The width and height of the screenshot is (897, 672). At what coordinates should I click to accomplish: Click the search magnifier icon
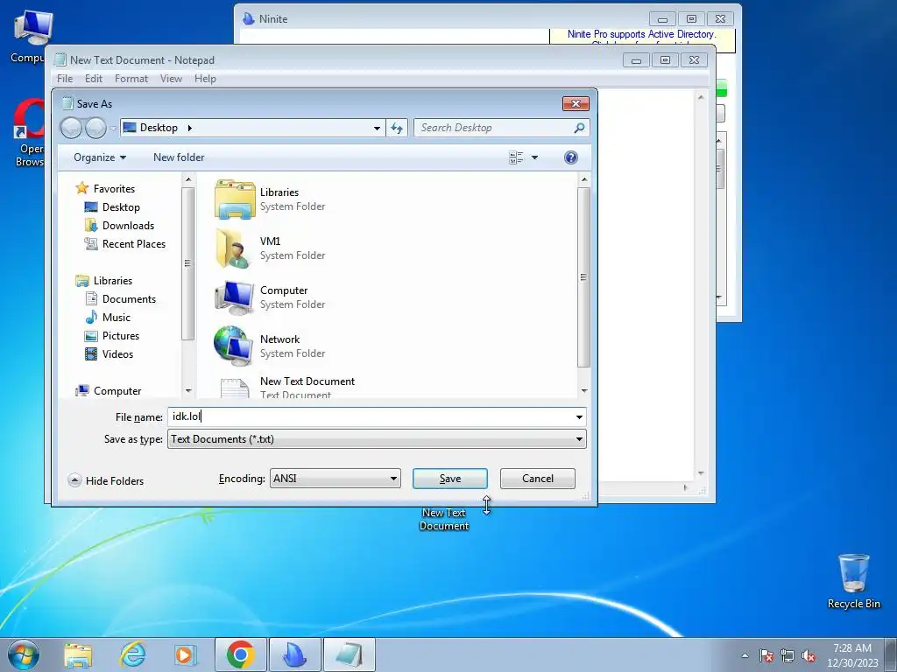(579, 128)
